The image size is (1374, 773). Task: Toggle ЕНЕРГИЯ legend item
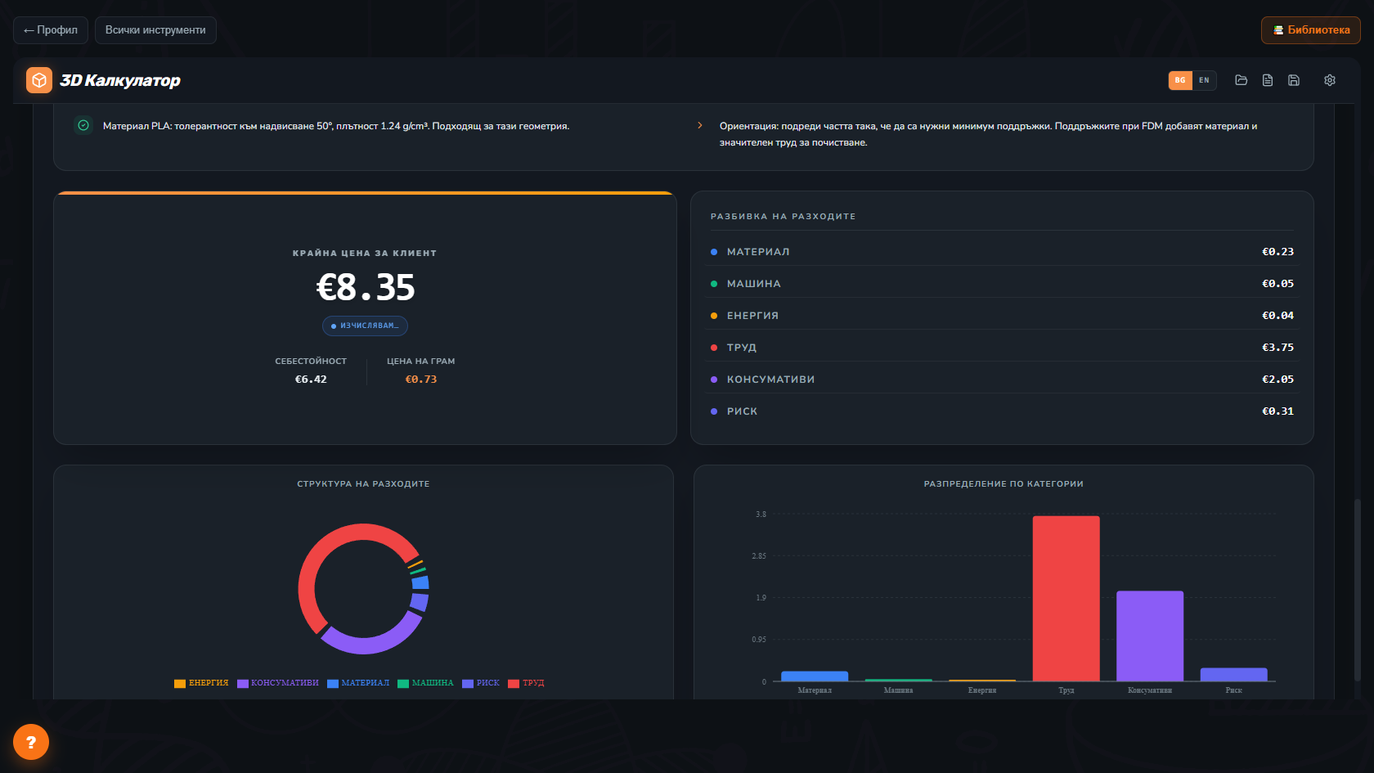[x=201, y=683]
